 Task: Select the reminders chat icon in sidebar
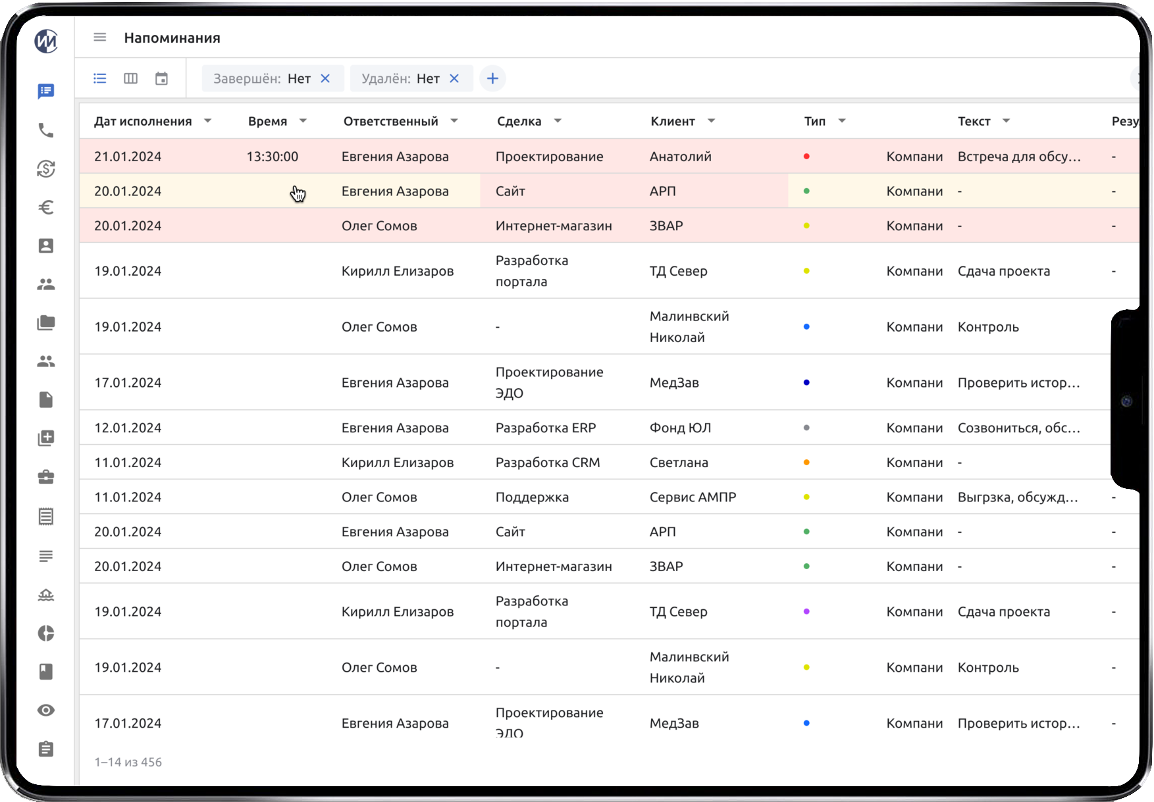[x=45, y=91]
